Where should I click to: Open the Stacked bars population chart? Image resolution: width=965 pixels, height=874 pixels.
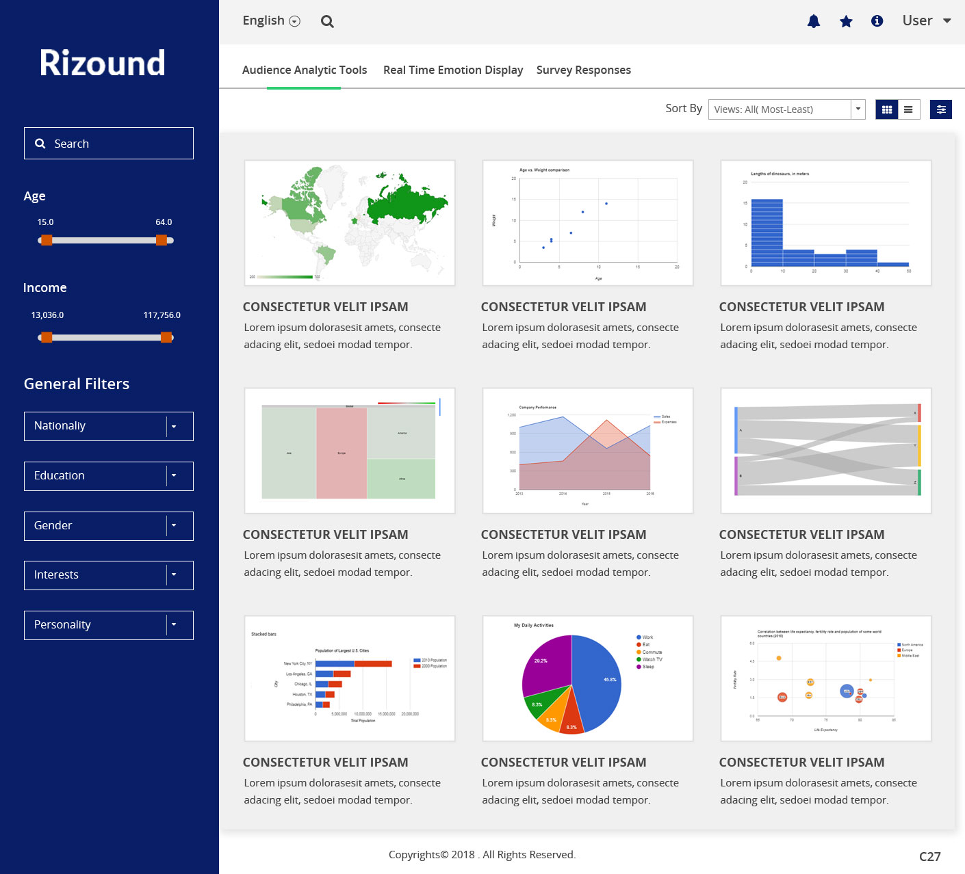(x=350, y=678)
